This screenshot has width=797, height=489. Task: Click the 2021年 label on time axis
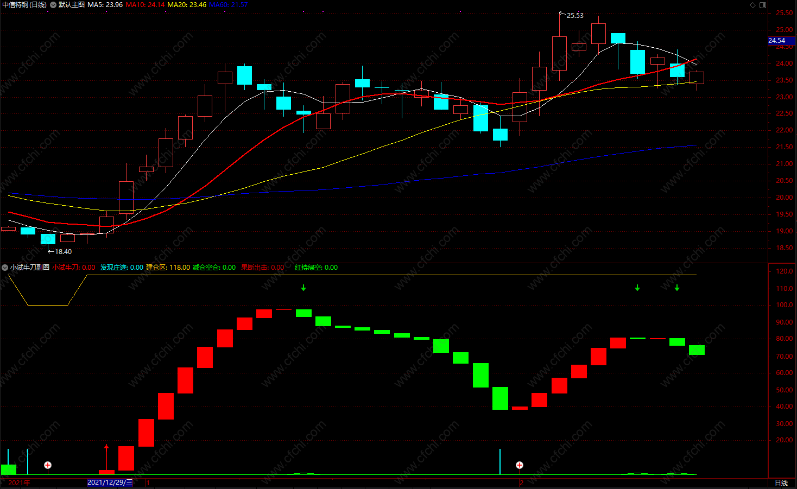[x=20, y=482]
